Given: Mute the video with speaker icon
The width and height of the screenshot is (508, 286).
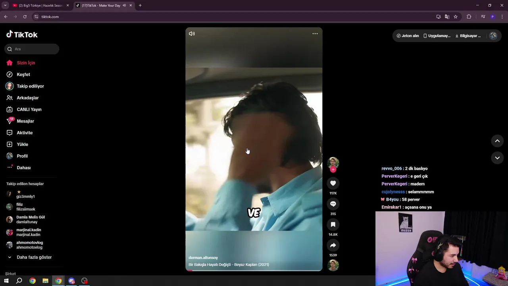Looking at the screenshot, I should (192, 34).
